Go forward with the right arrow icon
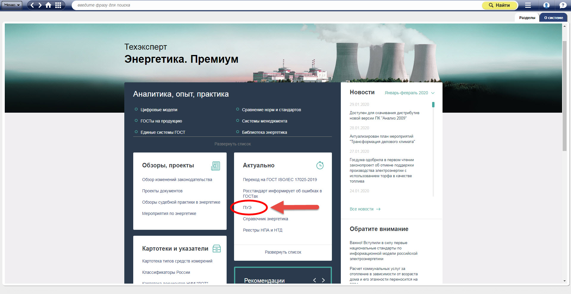 (40, 5)
